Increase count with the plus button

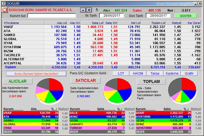[x=89, y=10]
